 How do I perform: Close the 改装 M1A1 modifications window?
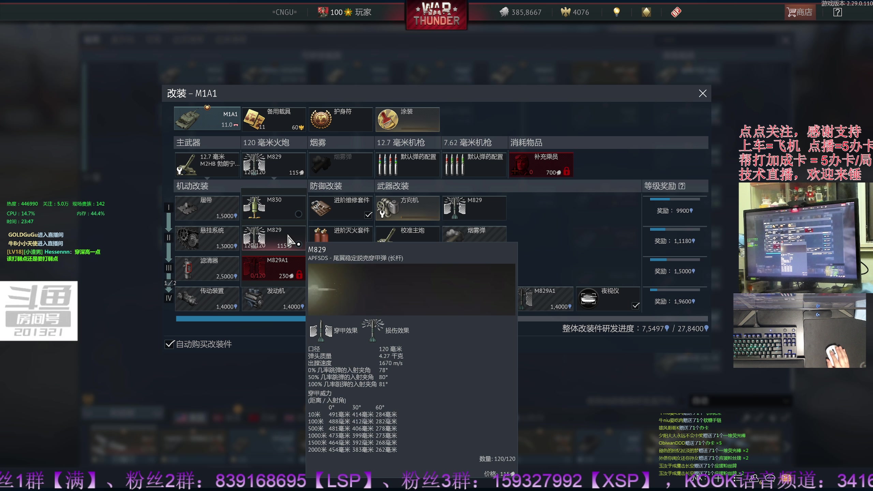click(x=702, y=93)
